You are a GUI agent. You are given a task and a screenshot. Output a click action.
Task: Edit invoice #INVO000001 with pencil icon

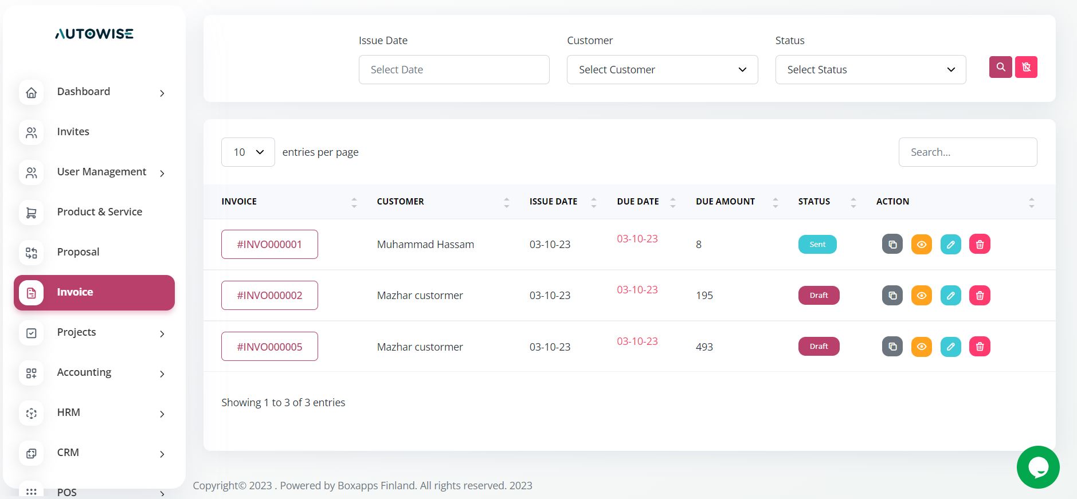click(x=951, y=244)
